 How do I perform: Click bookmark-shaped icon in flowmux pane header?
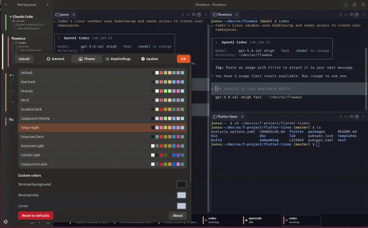click(x=351, y=15)
